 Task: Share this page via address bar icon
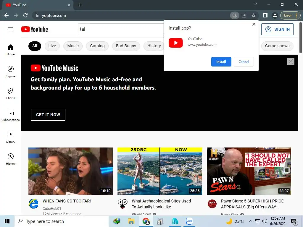(x=244, y=15)
